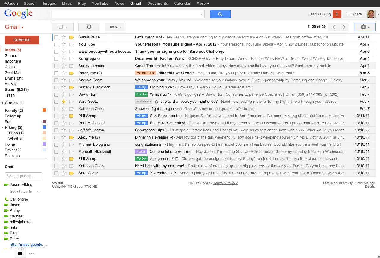Screen dimensions: 380x258
Task: Open the chat status dropdown arrow
Action: click(x=37, y=192)
